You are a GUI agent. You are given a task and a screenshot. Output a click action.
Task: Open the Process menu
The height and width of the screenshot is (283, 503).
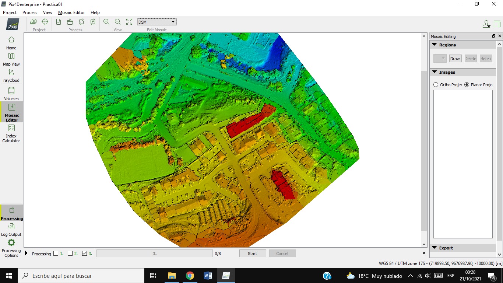pyautogui.click(x=30, y=13)
